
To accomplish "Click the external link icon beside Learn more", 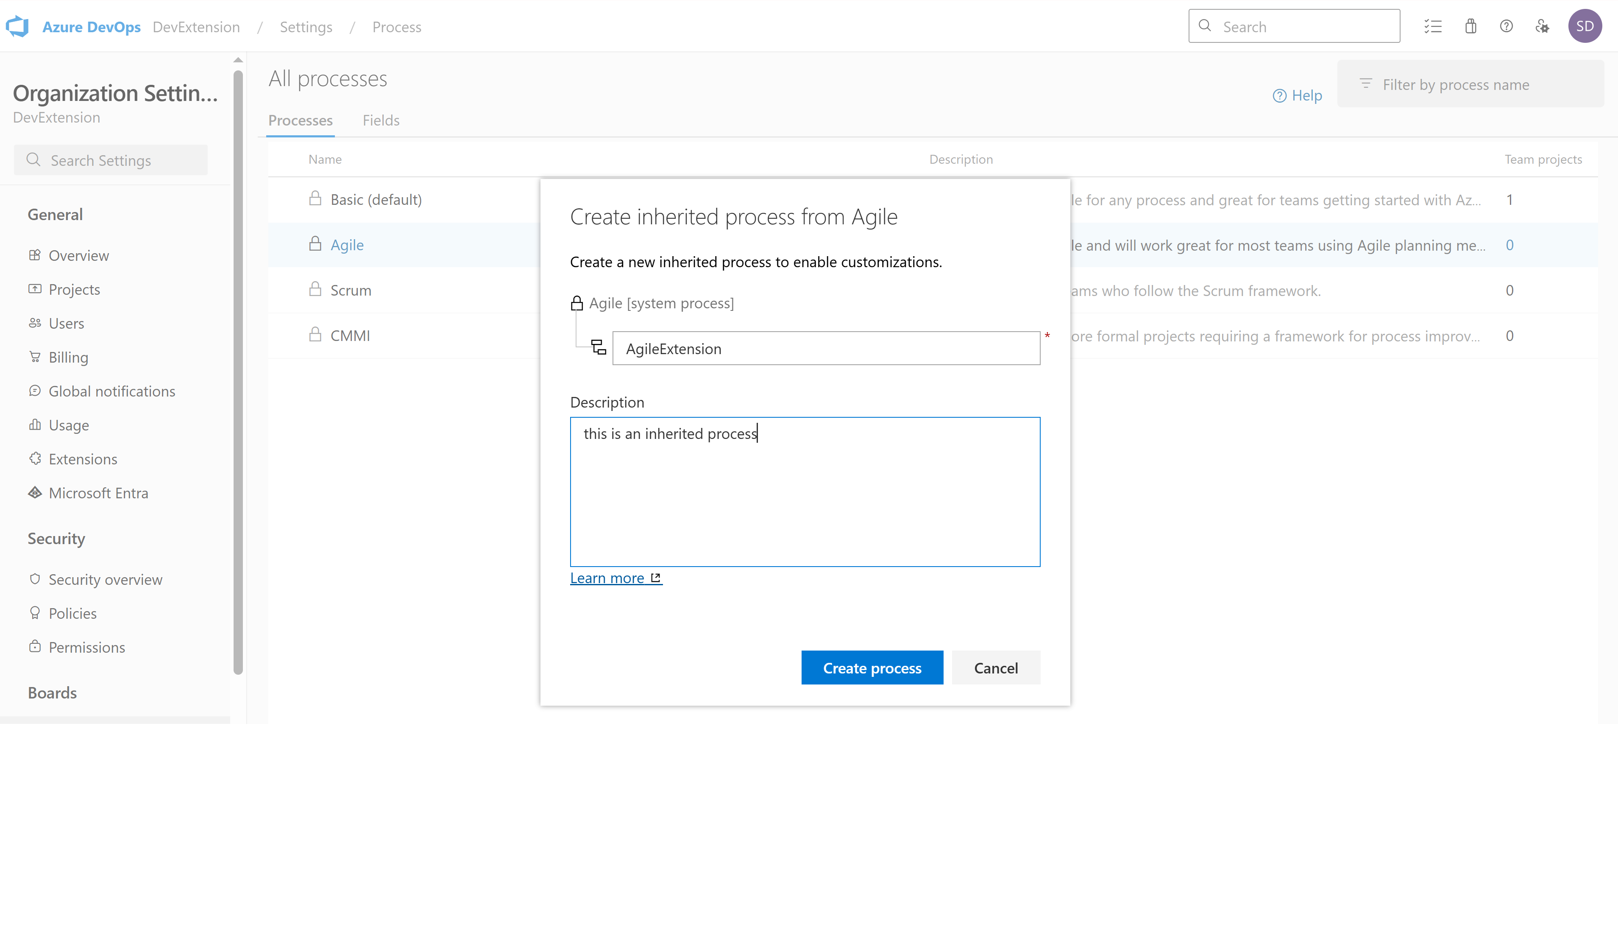I will click(655, 578).
